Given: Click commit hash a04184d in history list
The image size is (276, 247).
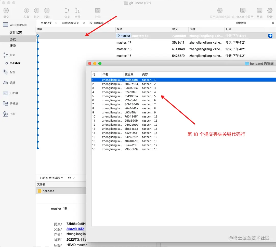Looking at the screenshot, I should 178,49.
